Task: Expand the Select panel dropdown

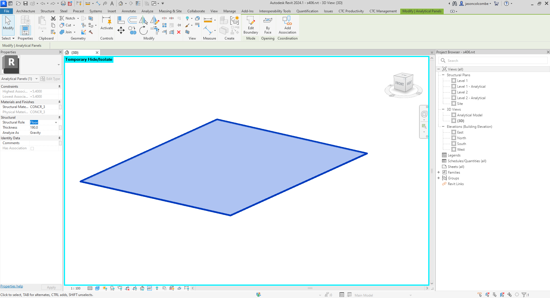Action: [x=8, y=38]
